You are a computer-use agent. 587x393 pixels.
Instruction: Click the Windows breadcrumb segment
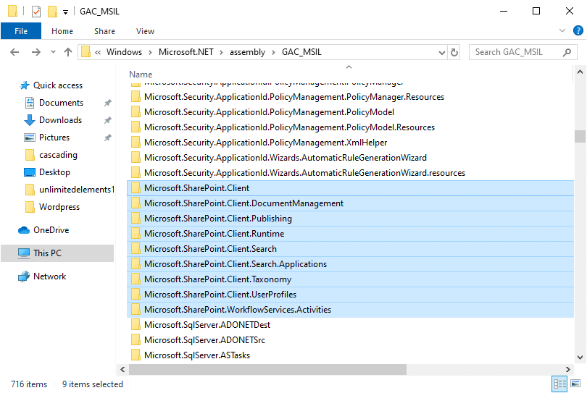[x=124, y=52]
